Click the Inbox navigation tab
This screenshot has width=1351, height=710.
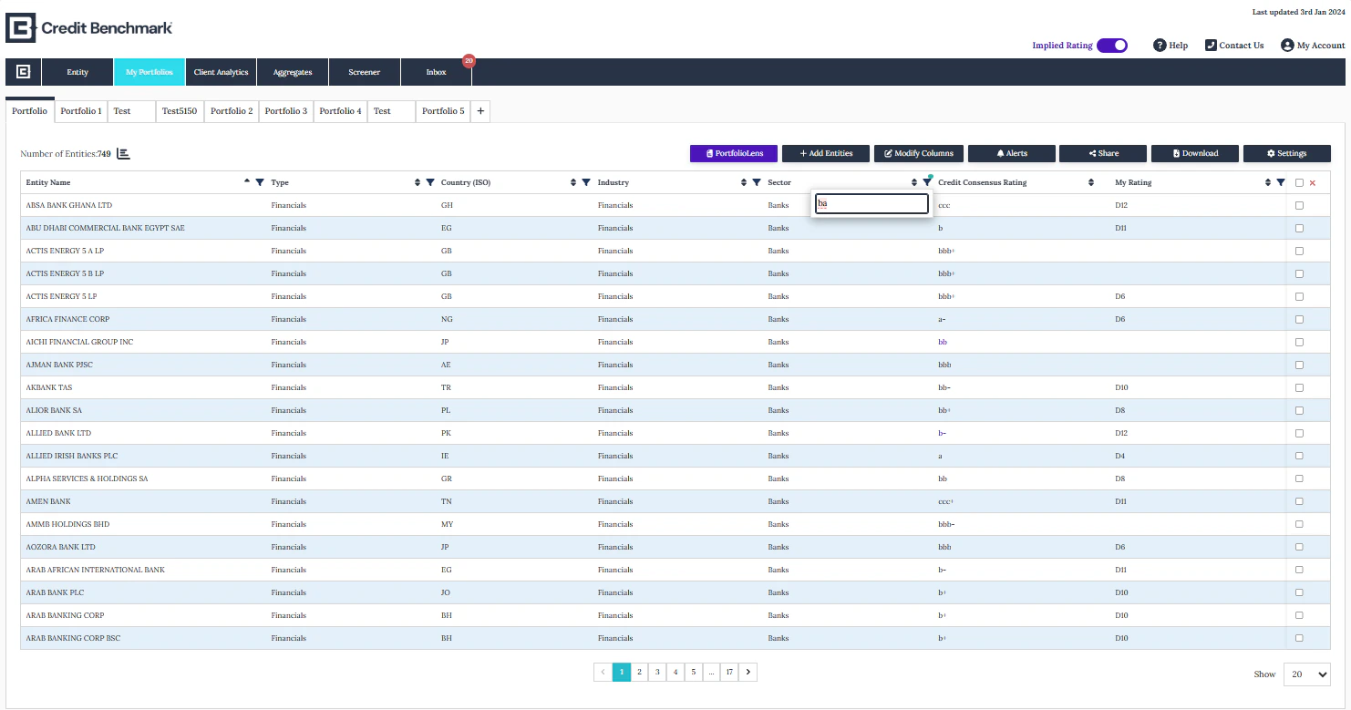click(x=437, y=72)
